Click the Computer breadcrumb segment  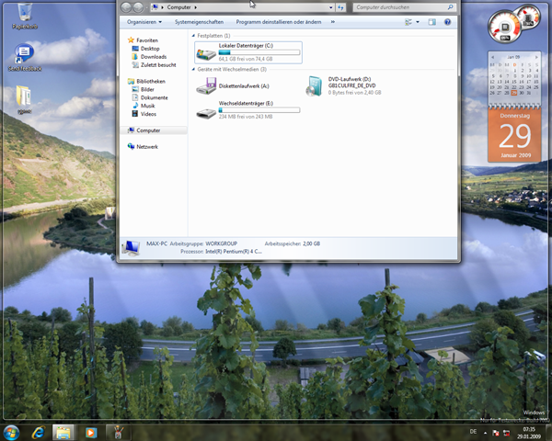[178, 7]
